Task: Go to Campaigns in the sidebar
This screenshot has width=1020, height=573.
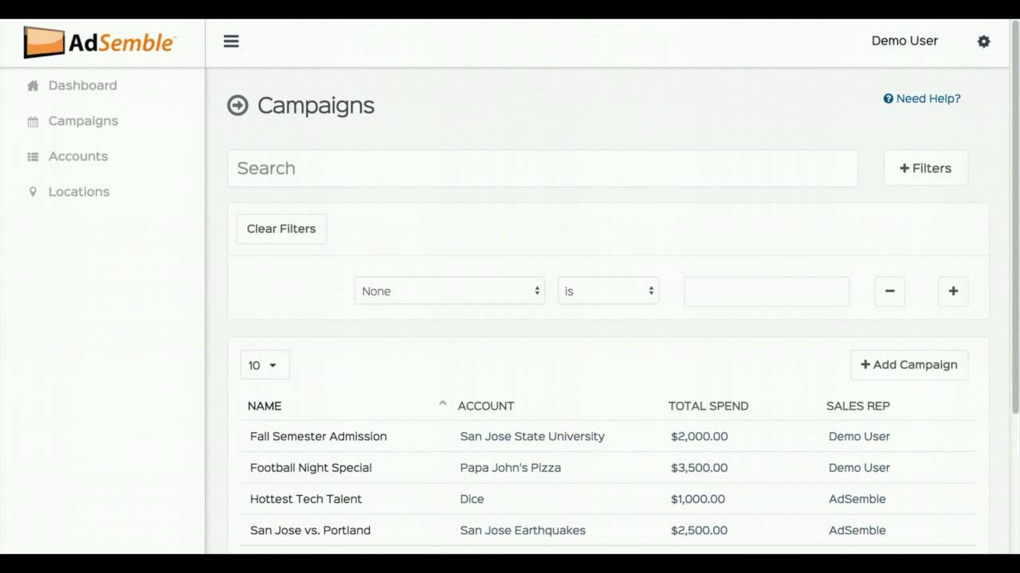Action: point(83,121)
